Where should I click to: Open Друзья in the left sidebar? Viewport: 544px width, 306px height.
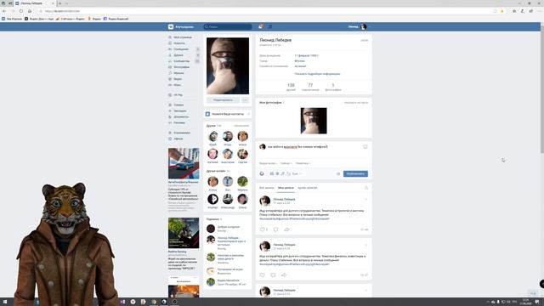click(178, 55)
